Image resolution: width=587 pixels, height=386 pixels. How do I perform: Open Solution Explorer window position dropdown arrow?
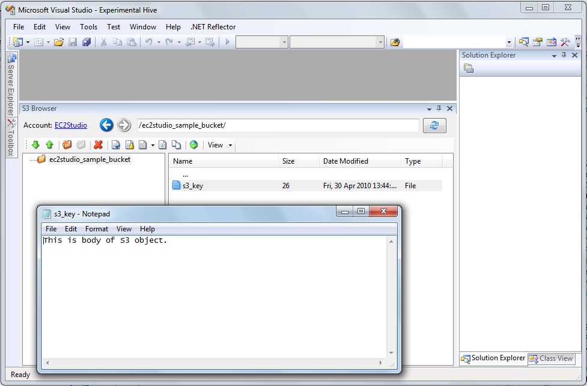[554, 56]
